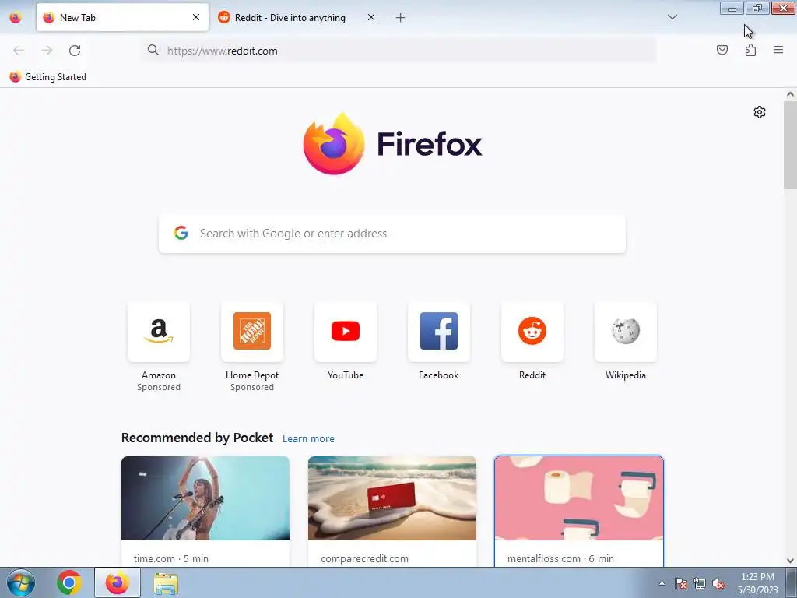Image resolution: width=797 pixels, height=598 pixels.
Task: Open the Extensions puzzle icon
Action: 750,50
